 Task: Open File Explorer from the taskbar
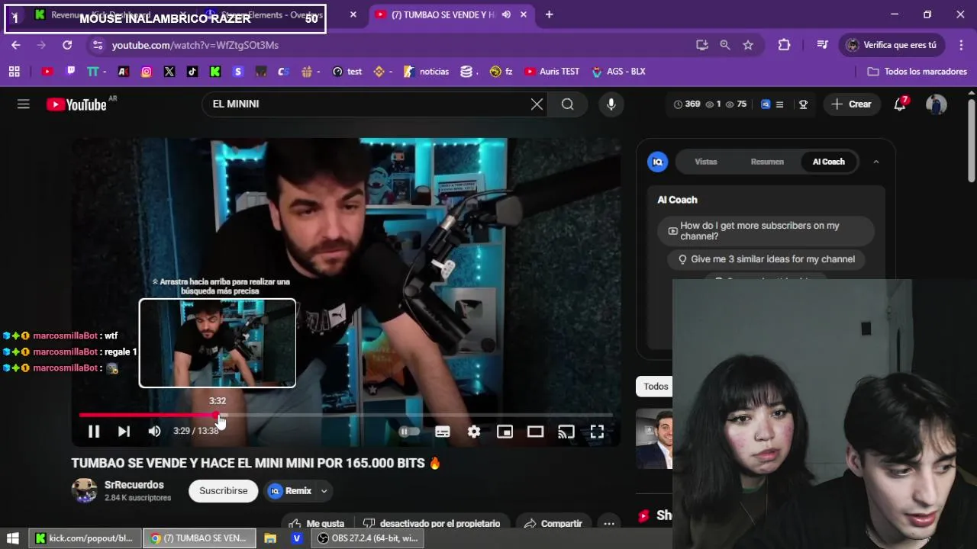click(270, 538)
